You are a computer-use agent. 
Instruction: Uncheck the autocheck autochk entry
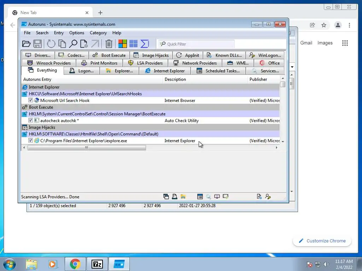(30, 120)
